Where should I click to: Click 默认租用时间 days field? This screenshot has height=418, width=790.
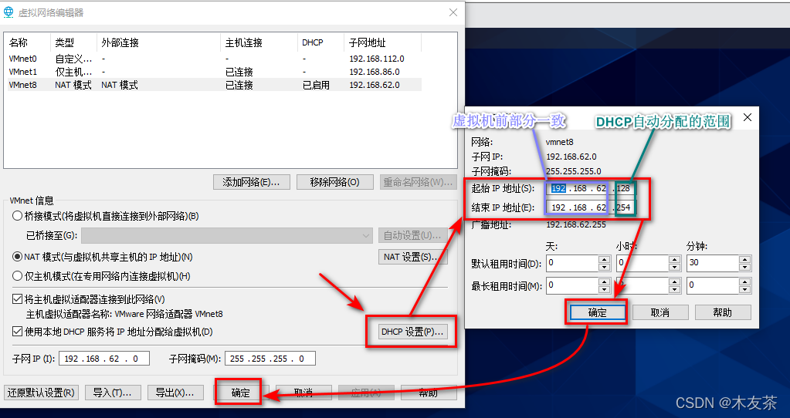pos(572,263)
